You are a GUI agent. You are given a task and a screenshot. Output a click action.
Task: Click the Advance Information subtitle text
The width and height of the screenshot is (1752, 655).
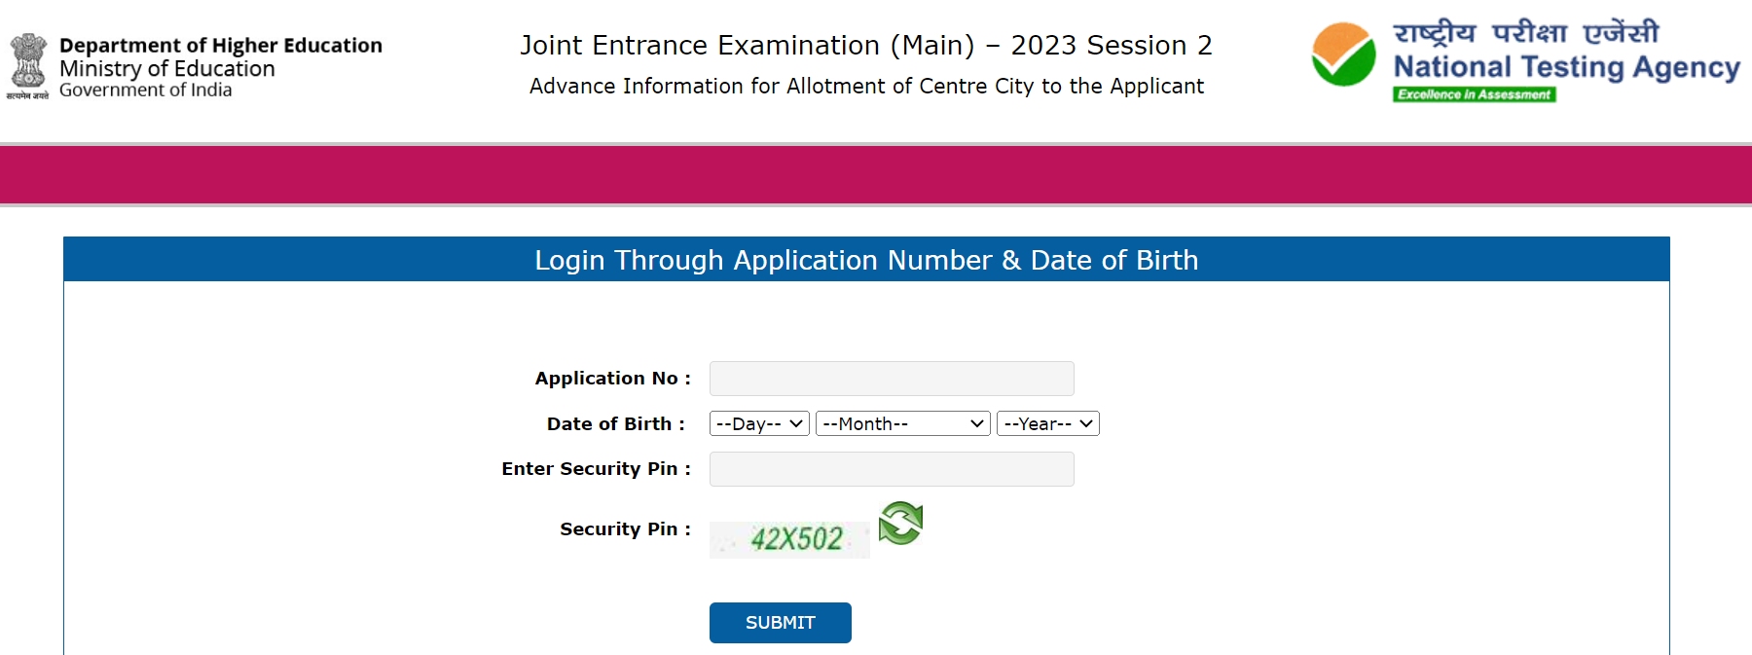click(x=866, y=87)
